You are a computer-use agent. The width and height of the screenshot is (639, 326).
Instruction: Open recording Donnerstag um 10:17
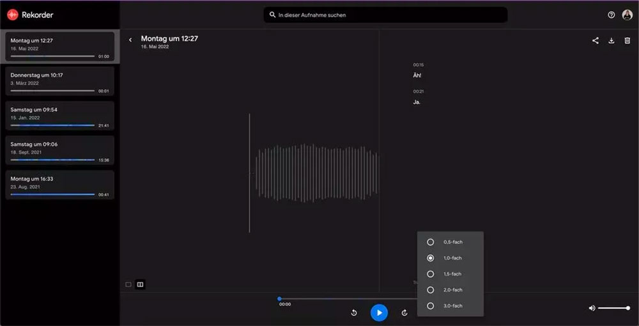[60, 81]
